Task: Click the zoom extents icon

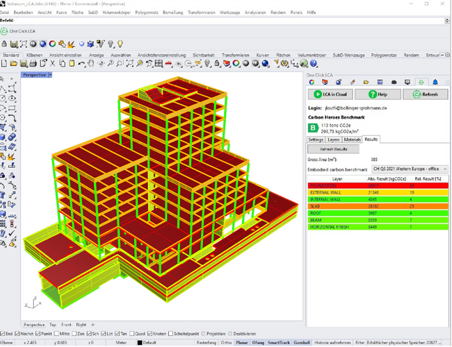Action: 130,64
